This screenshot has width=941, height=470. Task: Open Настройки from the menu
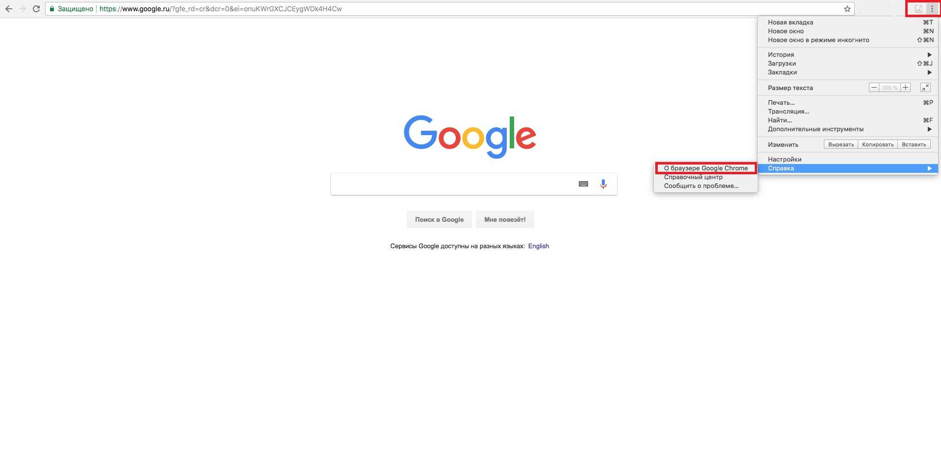(848, 160)
